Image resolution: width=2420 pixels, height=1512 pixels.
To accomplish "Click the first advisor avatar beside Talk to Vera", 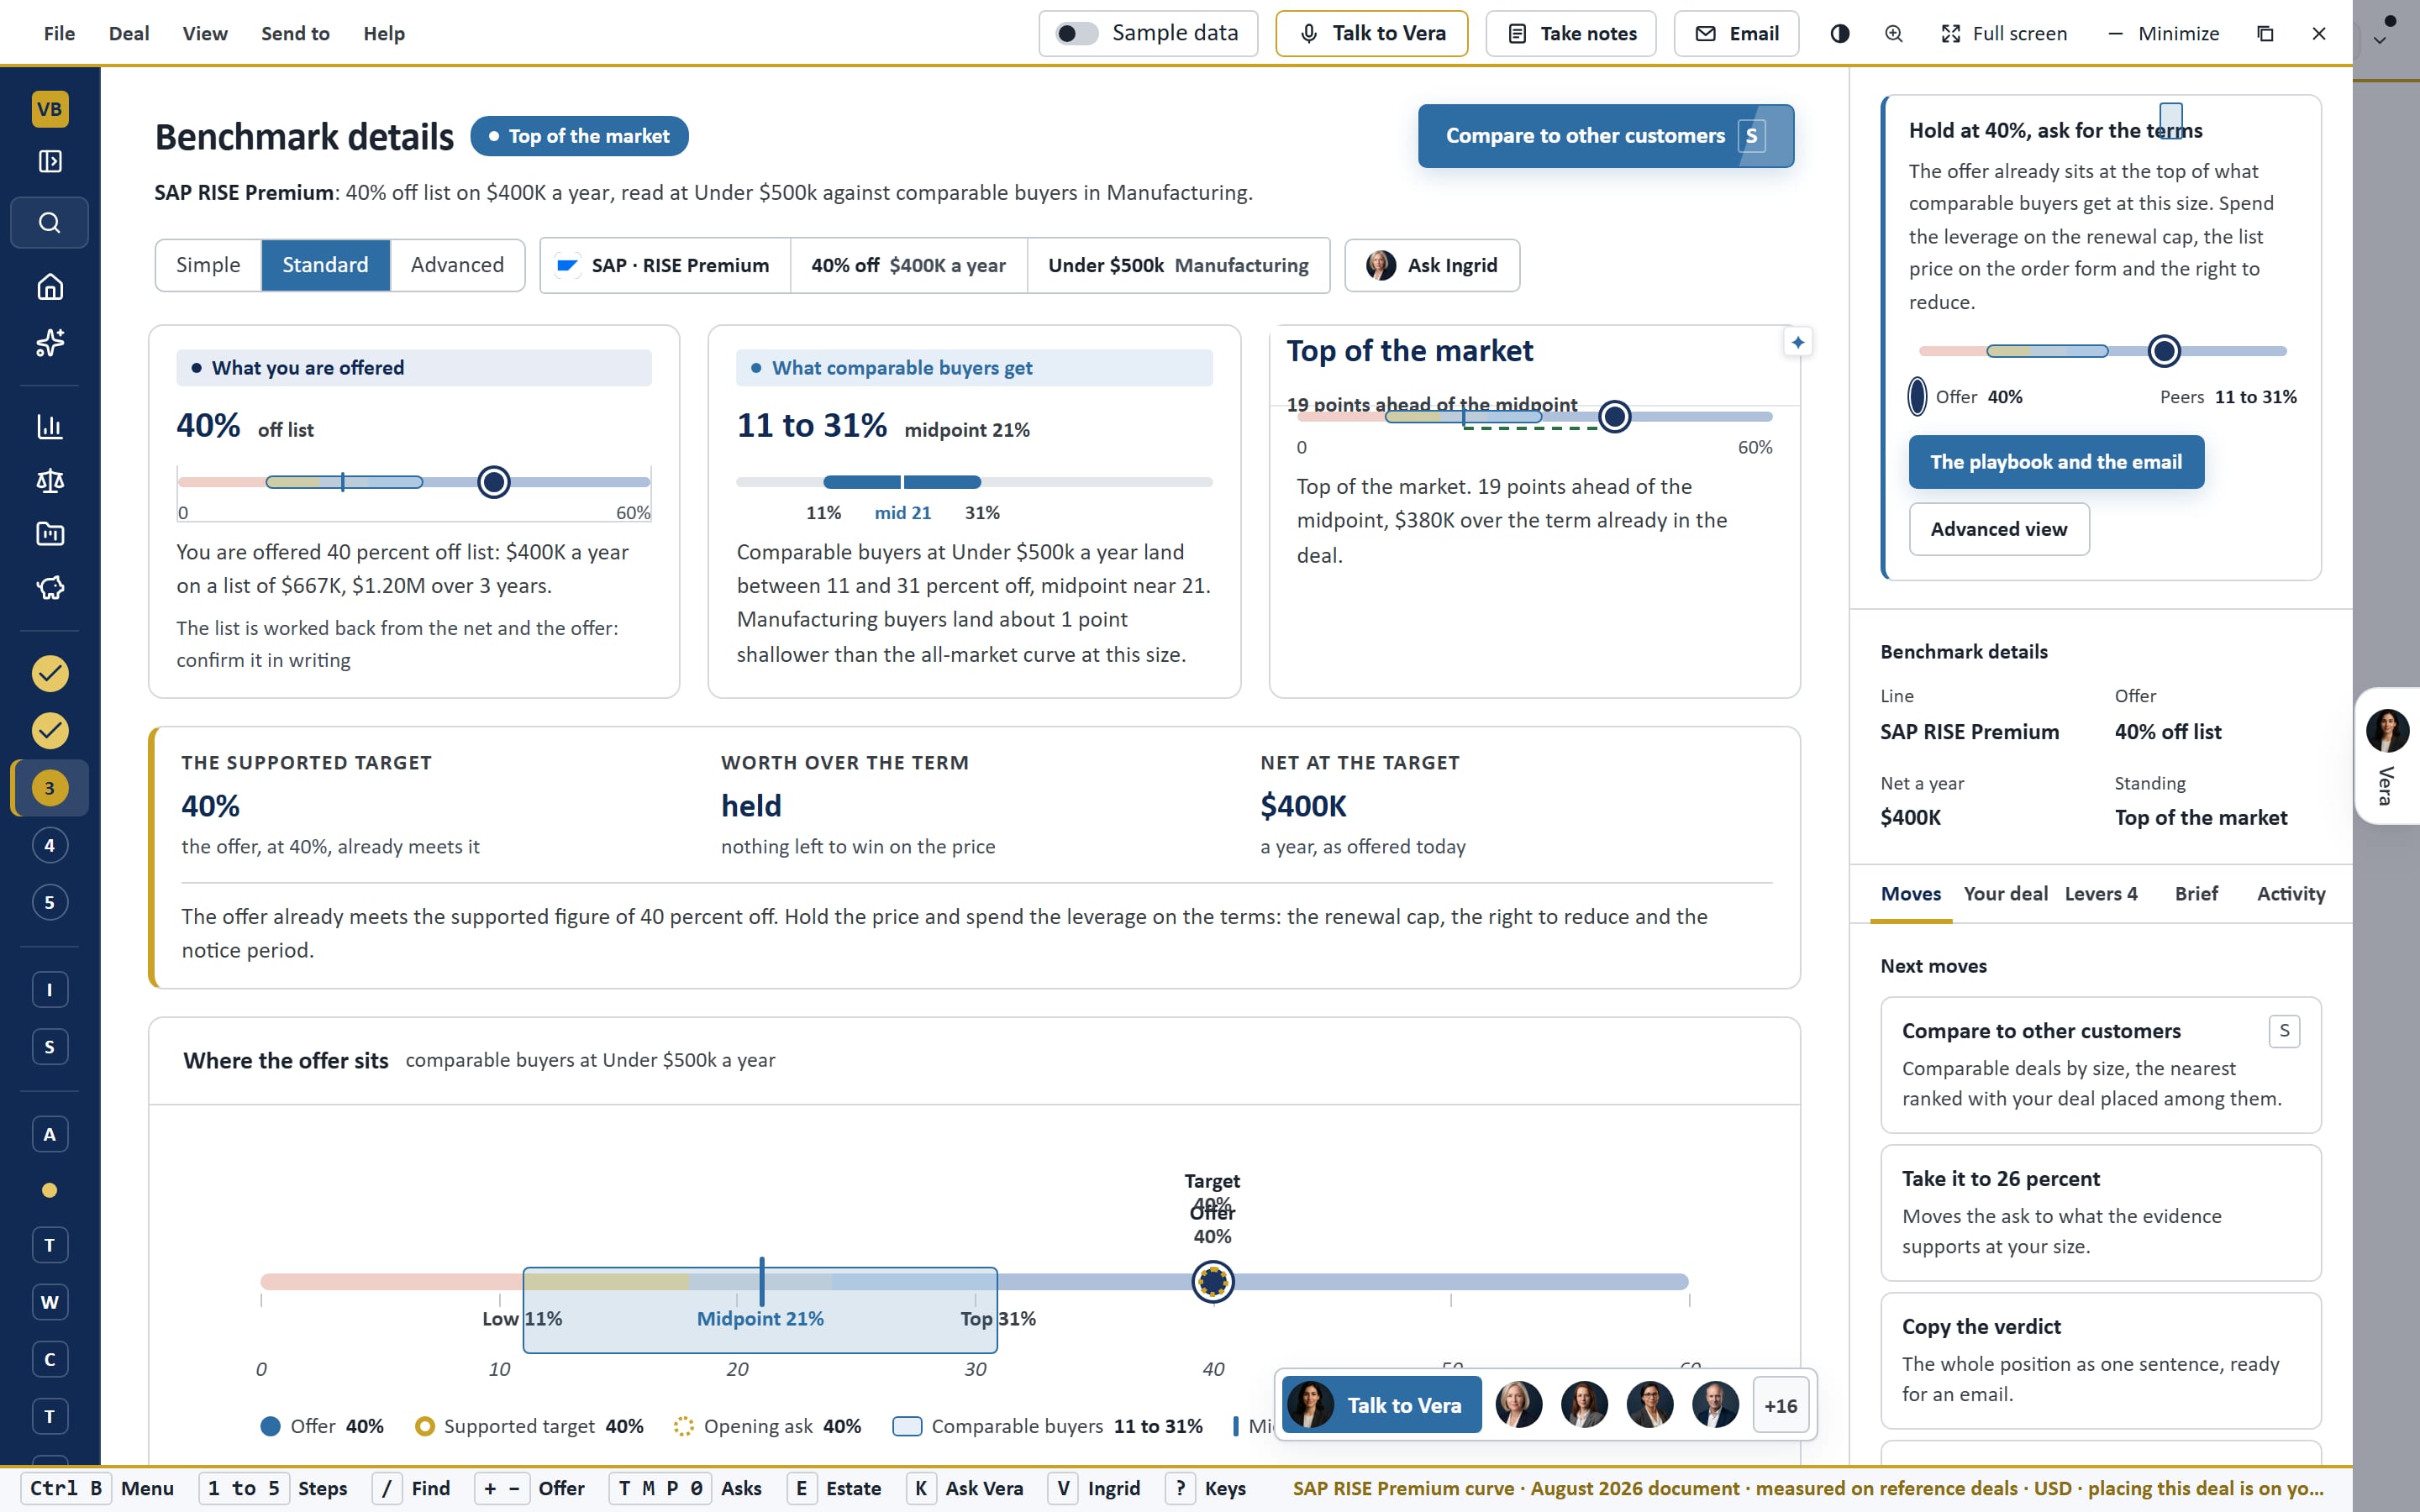I will click(1518, 1405).
